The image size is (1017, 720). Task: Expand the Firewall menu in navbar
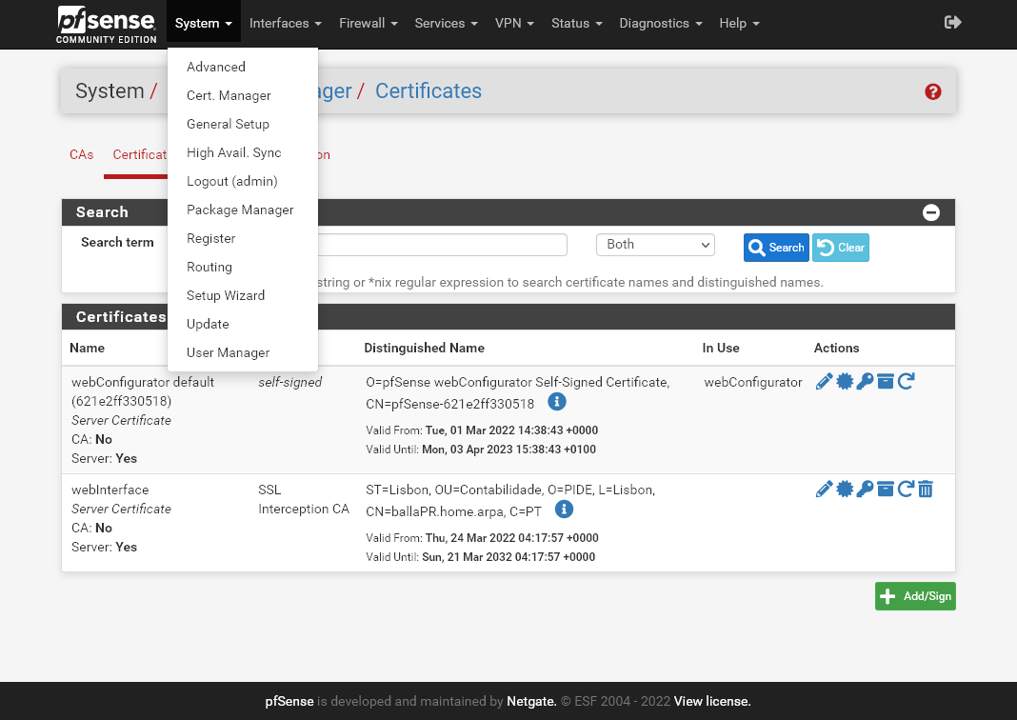pyautogui.click(x=368, y=23)
